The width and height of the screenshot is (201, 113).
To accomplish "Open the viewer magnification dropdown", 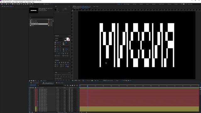I will point(79,81).
